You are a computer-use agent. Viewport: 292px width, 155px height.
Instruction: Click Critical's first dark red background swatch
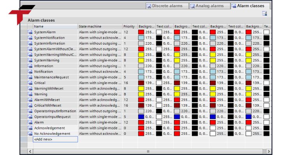click(141, 83)
